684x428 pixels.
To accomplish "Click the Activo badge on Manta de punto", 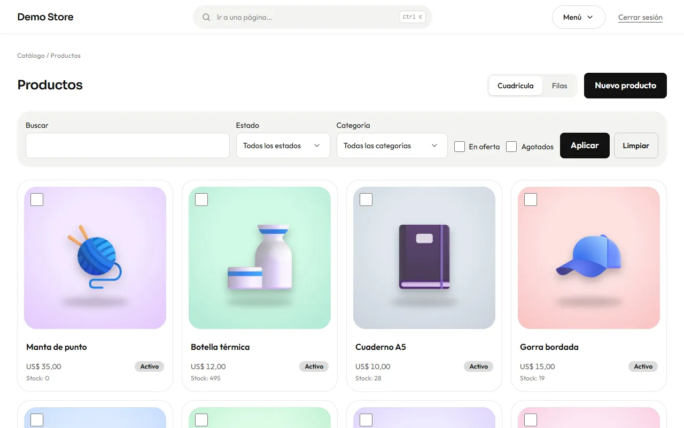I will point(150,366).
